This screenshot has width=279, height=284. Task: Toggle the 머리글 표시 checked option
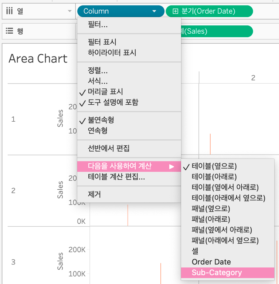105,92
